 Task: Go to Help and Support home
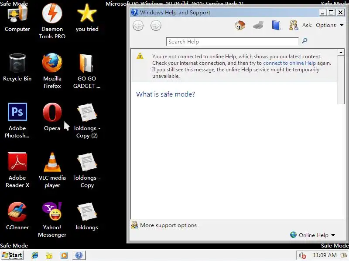click(240, 25)
